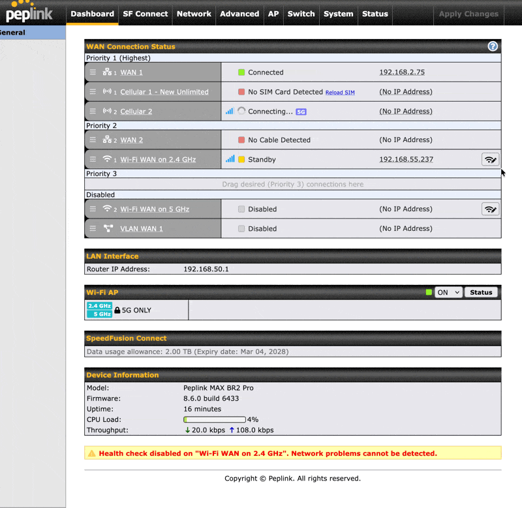Open Cellular 1 - New Unlimited link
522x508 pixels.
(x=164, y=92)
